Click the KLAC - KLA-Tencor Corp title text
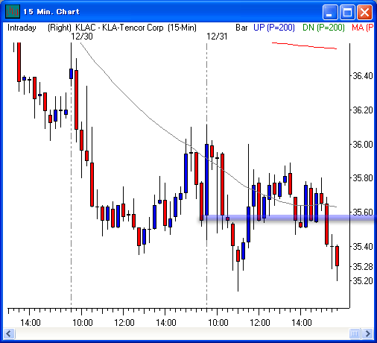 119,28
